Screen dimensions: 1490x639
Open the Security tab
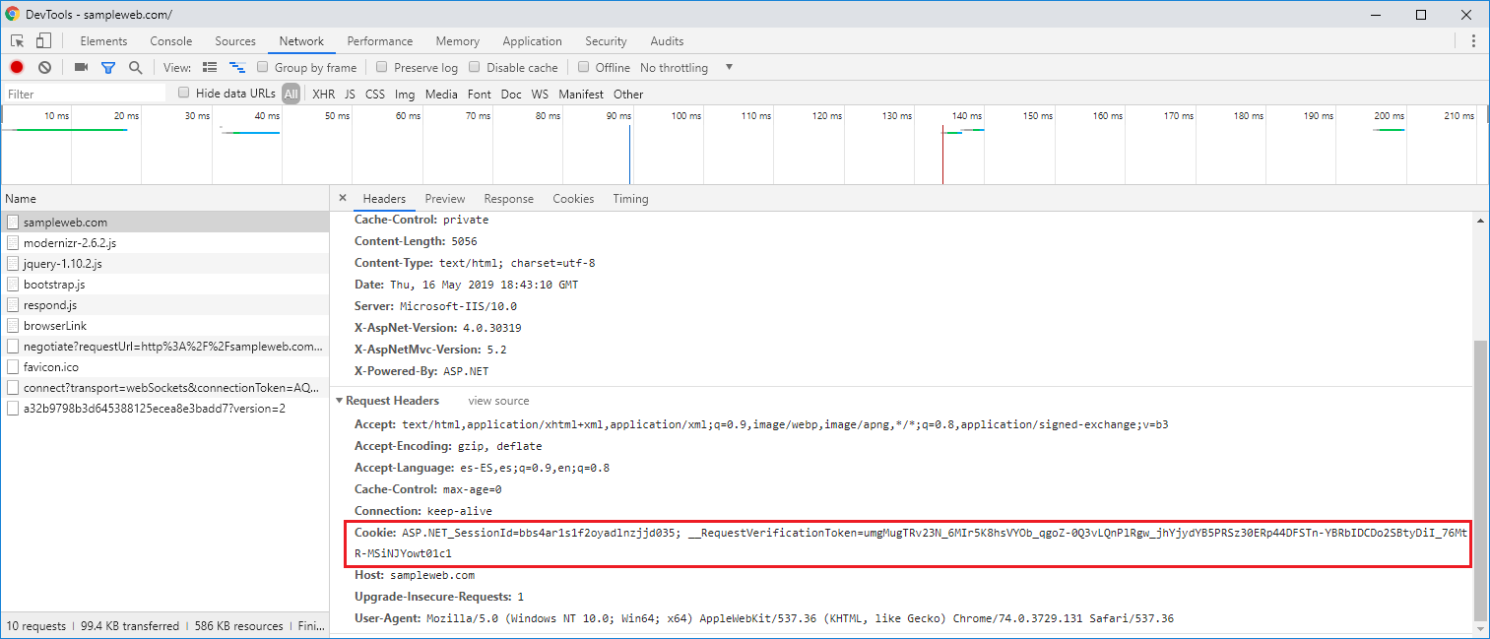click(606, 41)
